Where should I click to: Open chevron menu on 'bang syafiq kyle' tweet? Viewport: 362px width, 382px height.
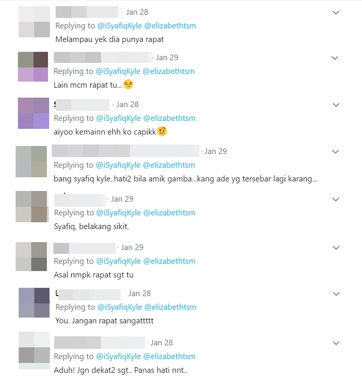335,152
